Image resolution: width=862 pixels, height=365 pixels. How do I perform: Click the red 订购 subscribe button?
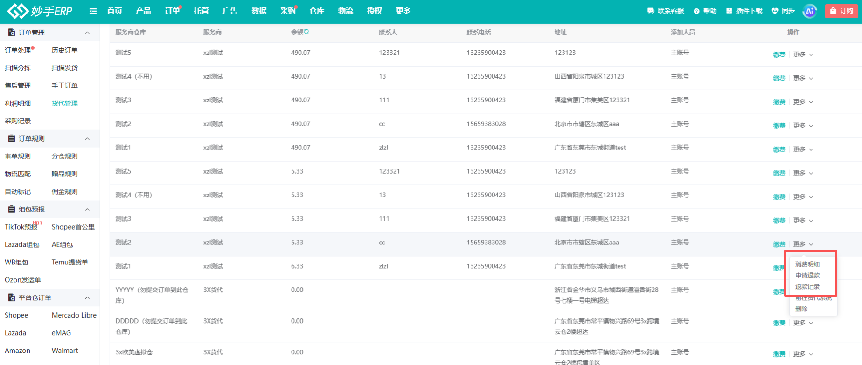(x=841, y=11)
